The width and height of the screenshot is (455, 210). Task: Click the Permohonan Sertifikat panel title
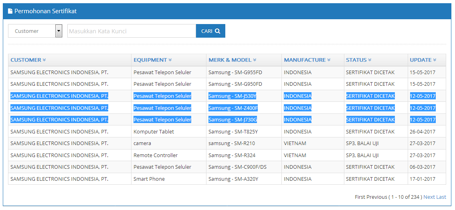46,11
